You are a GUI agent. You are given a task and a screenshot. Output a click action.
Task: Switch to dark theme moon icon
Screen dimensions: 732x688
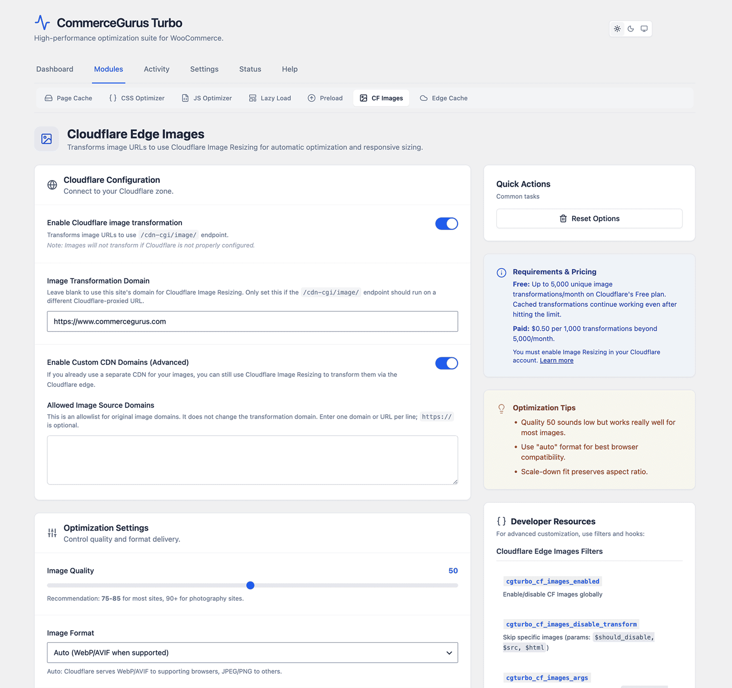[630, 29]
